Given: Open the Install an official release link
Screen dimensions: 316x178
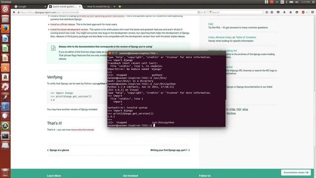Looking at the screenshot, I should (63, 24).
